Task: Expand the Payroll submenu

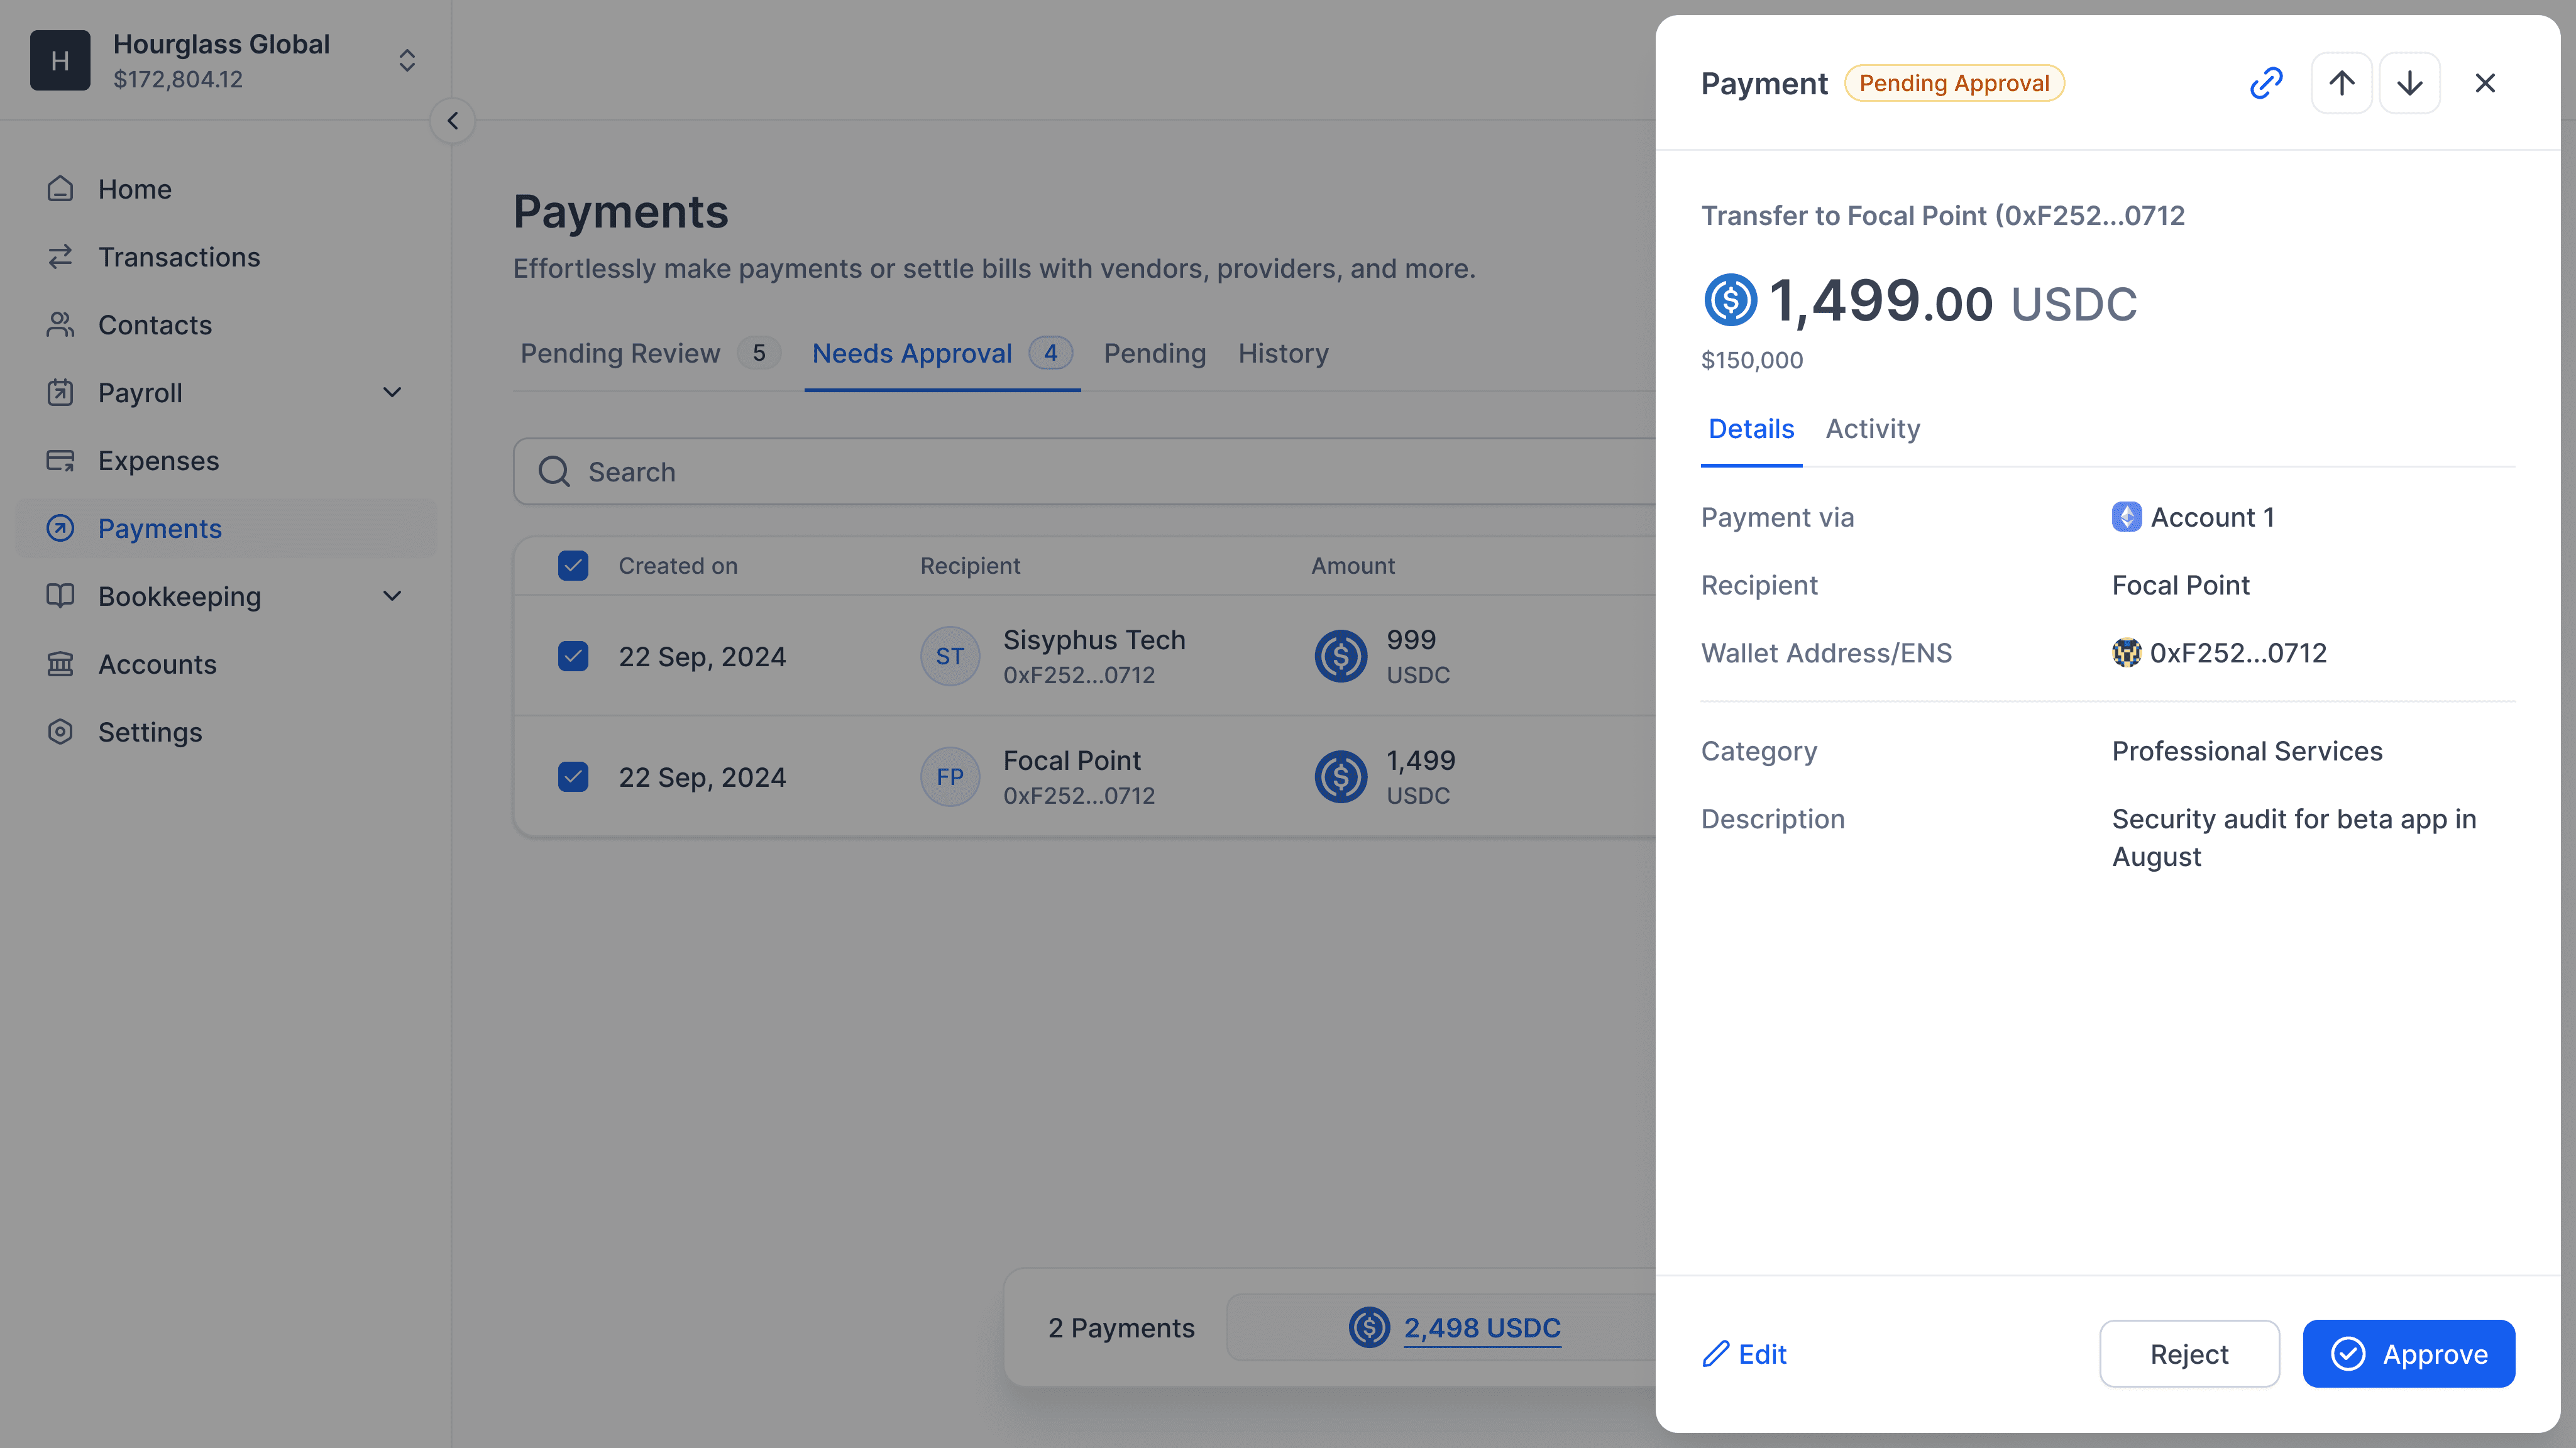Action: (x=392, y=393)
